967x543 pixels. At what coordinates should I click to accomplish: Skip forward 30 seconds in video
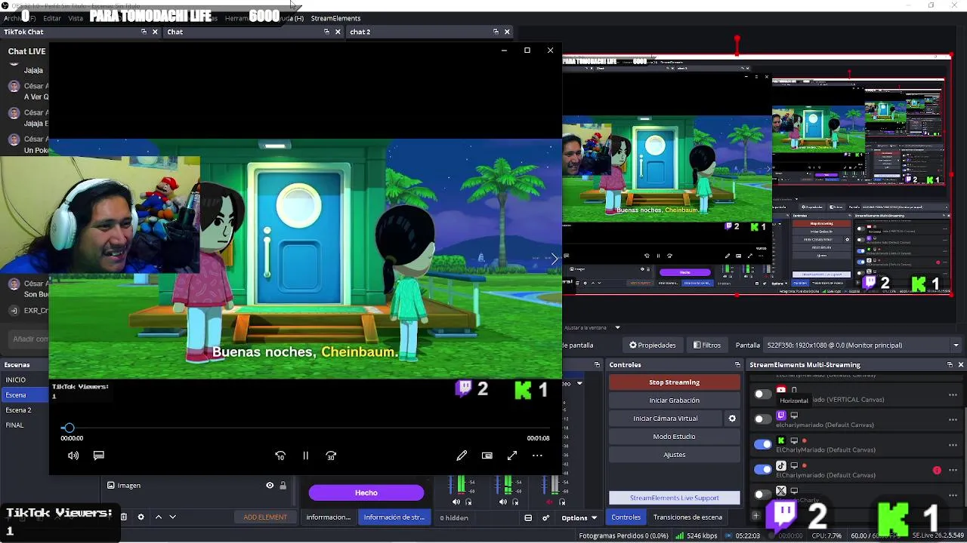[331, 456]
